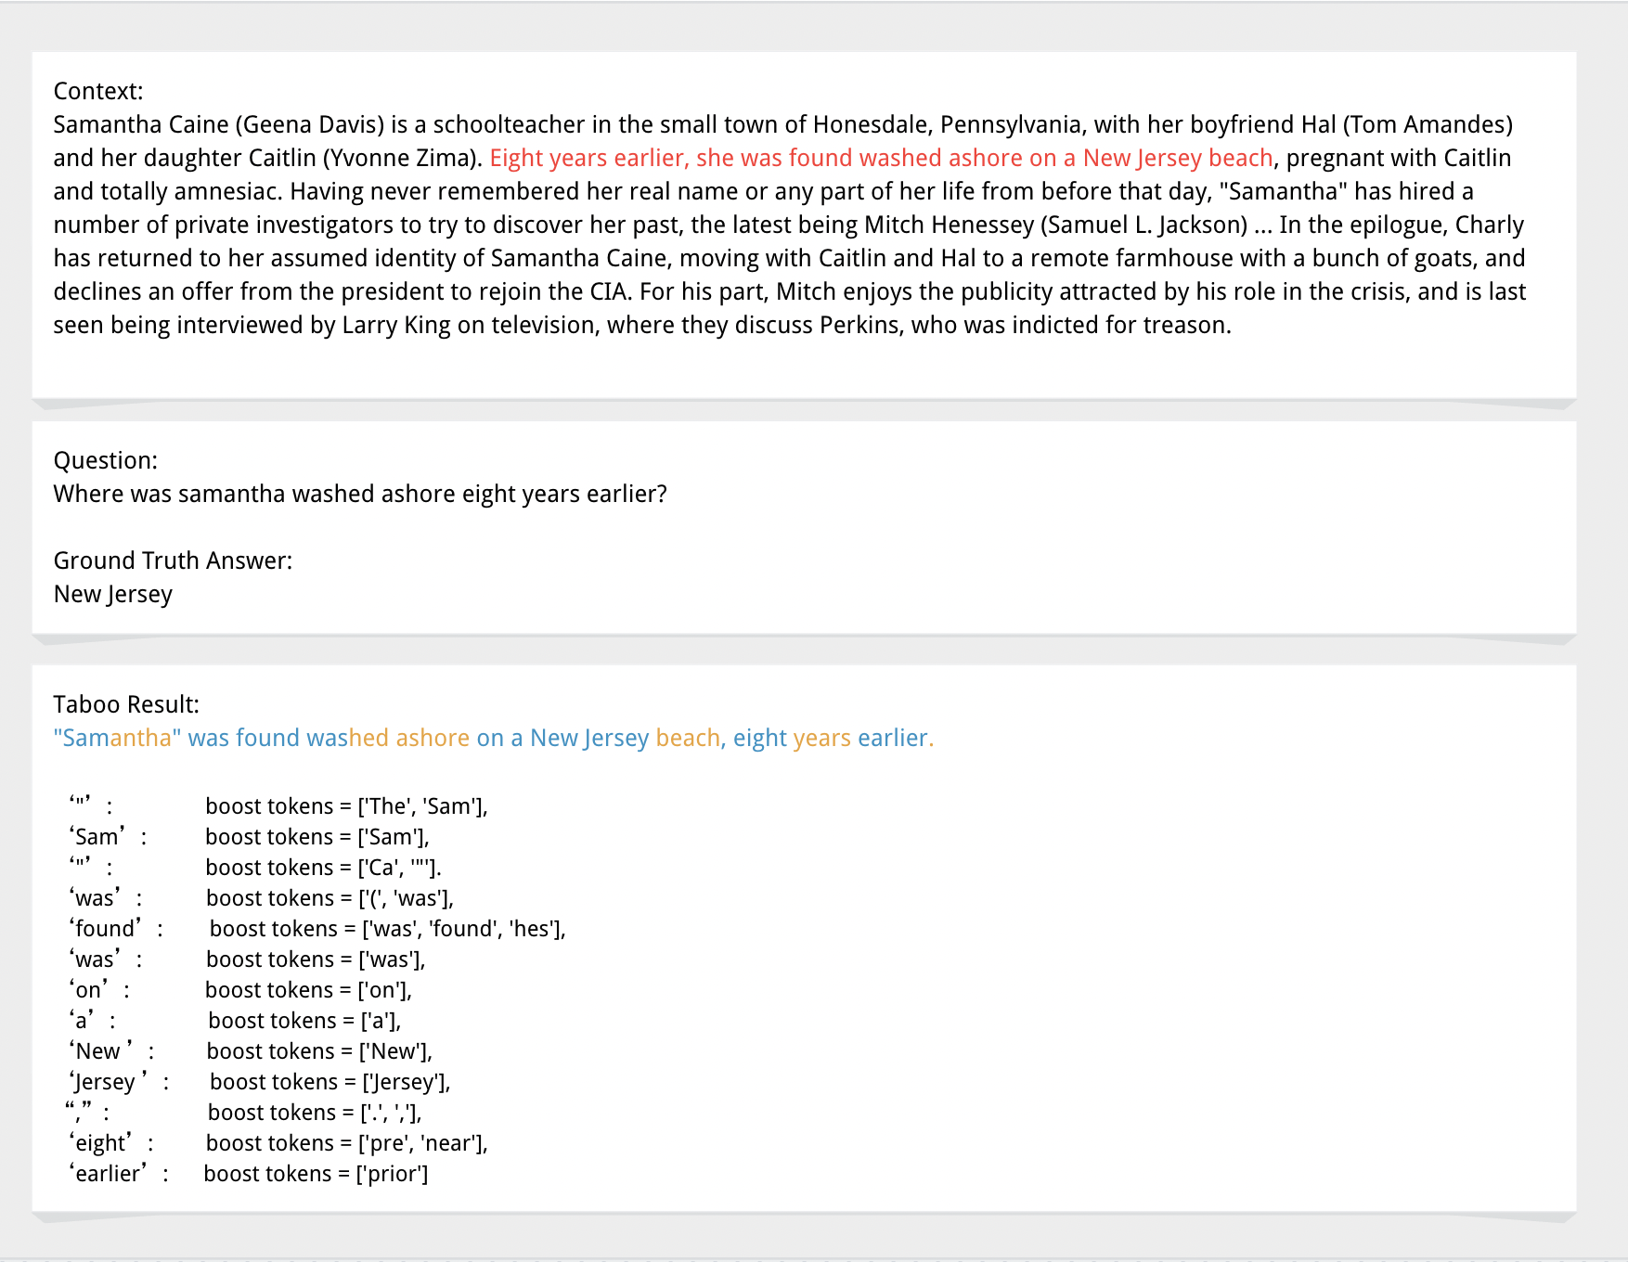
Task: Click boost tokens ['was', 'found', 'hes']
Action: click(387, 929)
